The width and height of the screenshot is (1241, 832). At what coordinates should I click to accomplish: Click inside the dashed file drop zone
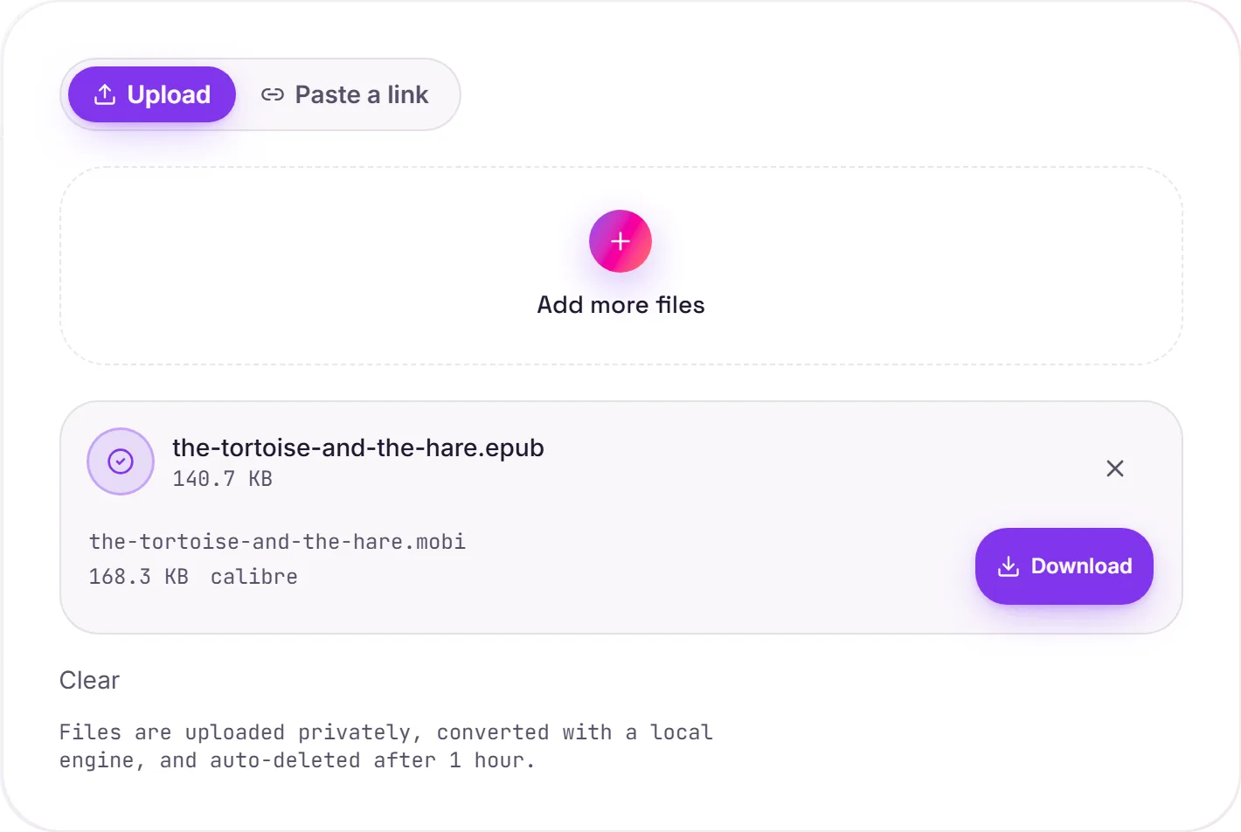[621, 266]
